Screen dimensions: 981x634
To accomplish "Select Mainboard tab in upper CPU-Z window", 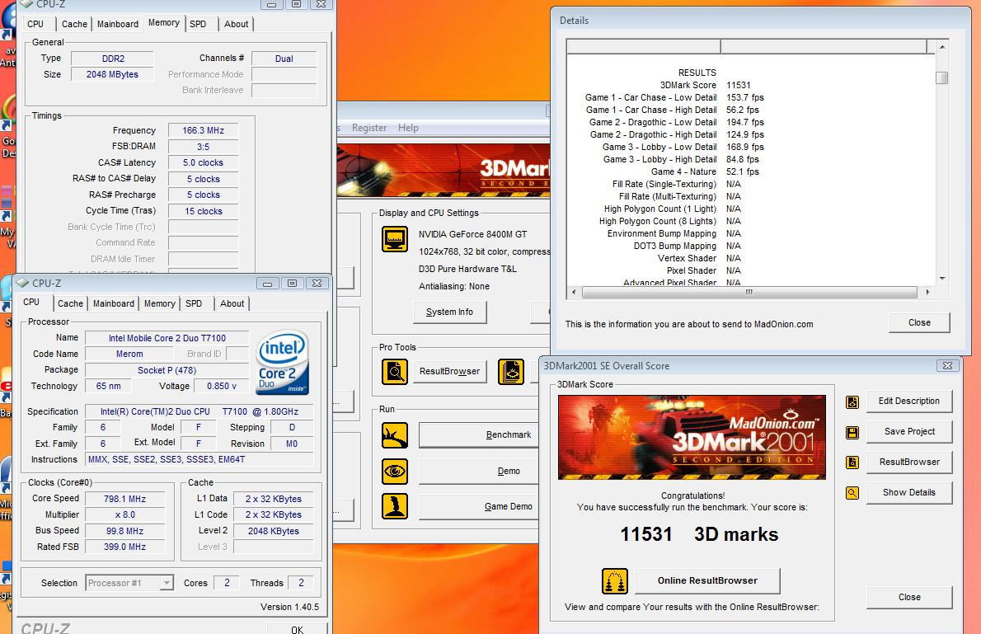I will point(118,24).
